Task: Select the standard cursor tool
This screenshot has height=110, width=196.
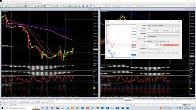Action: 92,6
